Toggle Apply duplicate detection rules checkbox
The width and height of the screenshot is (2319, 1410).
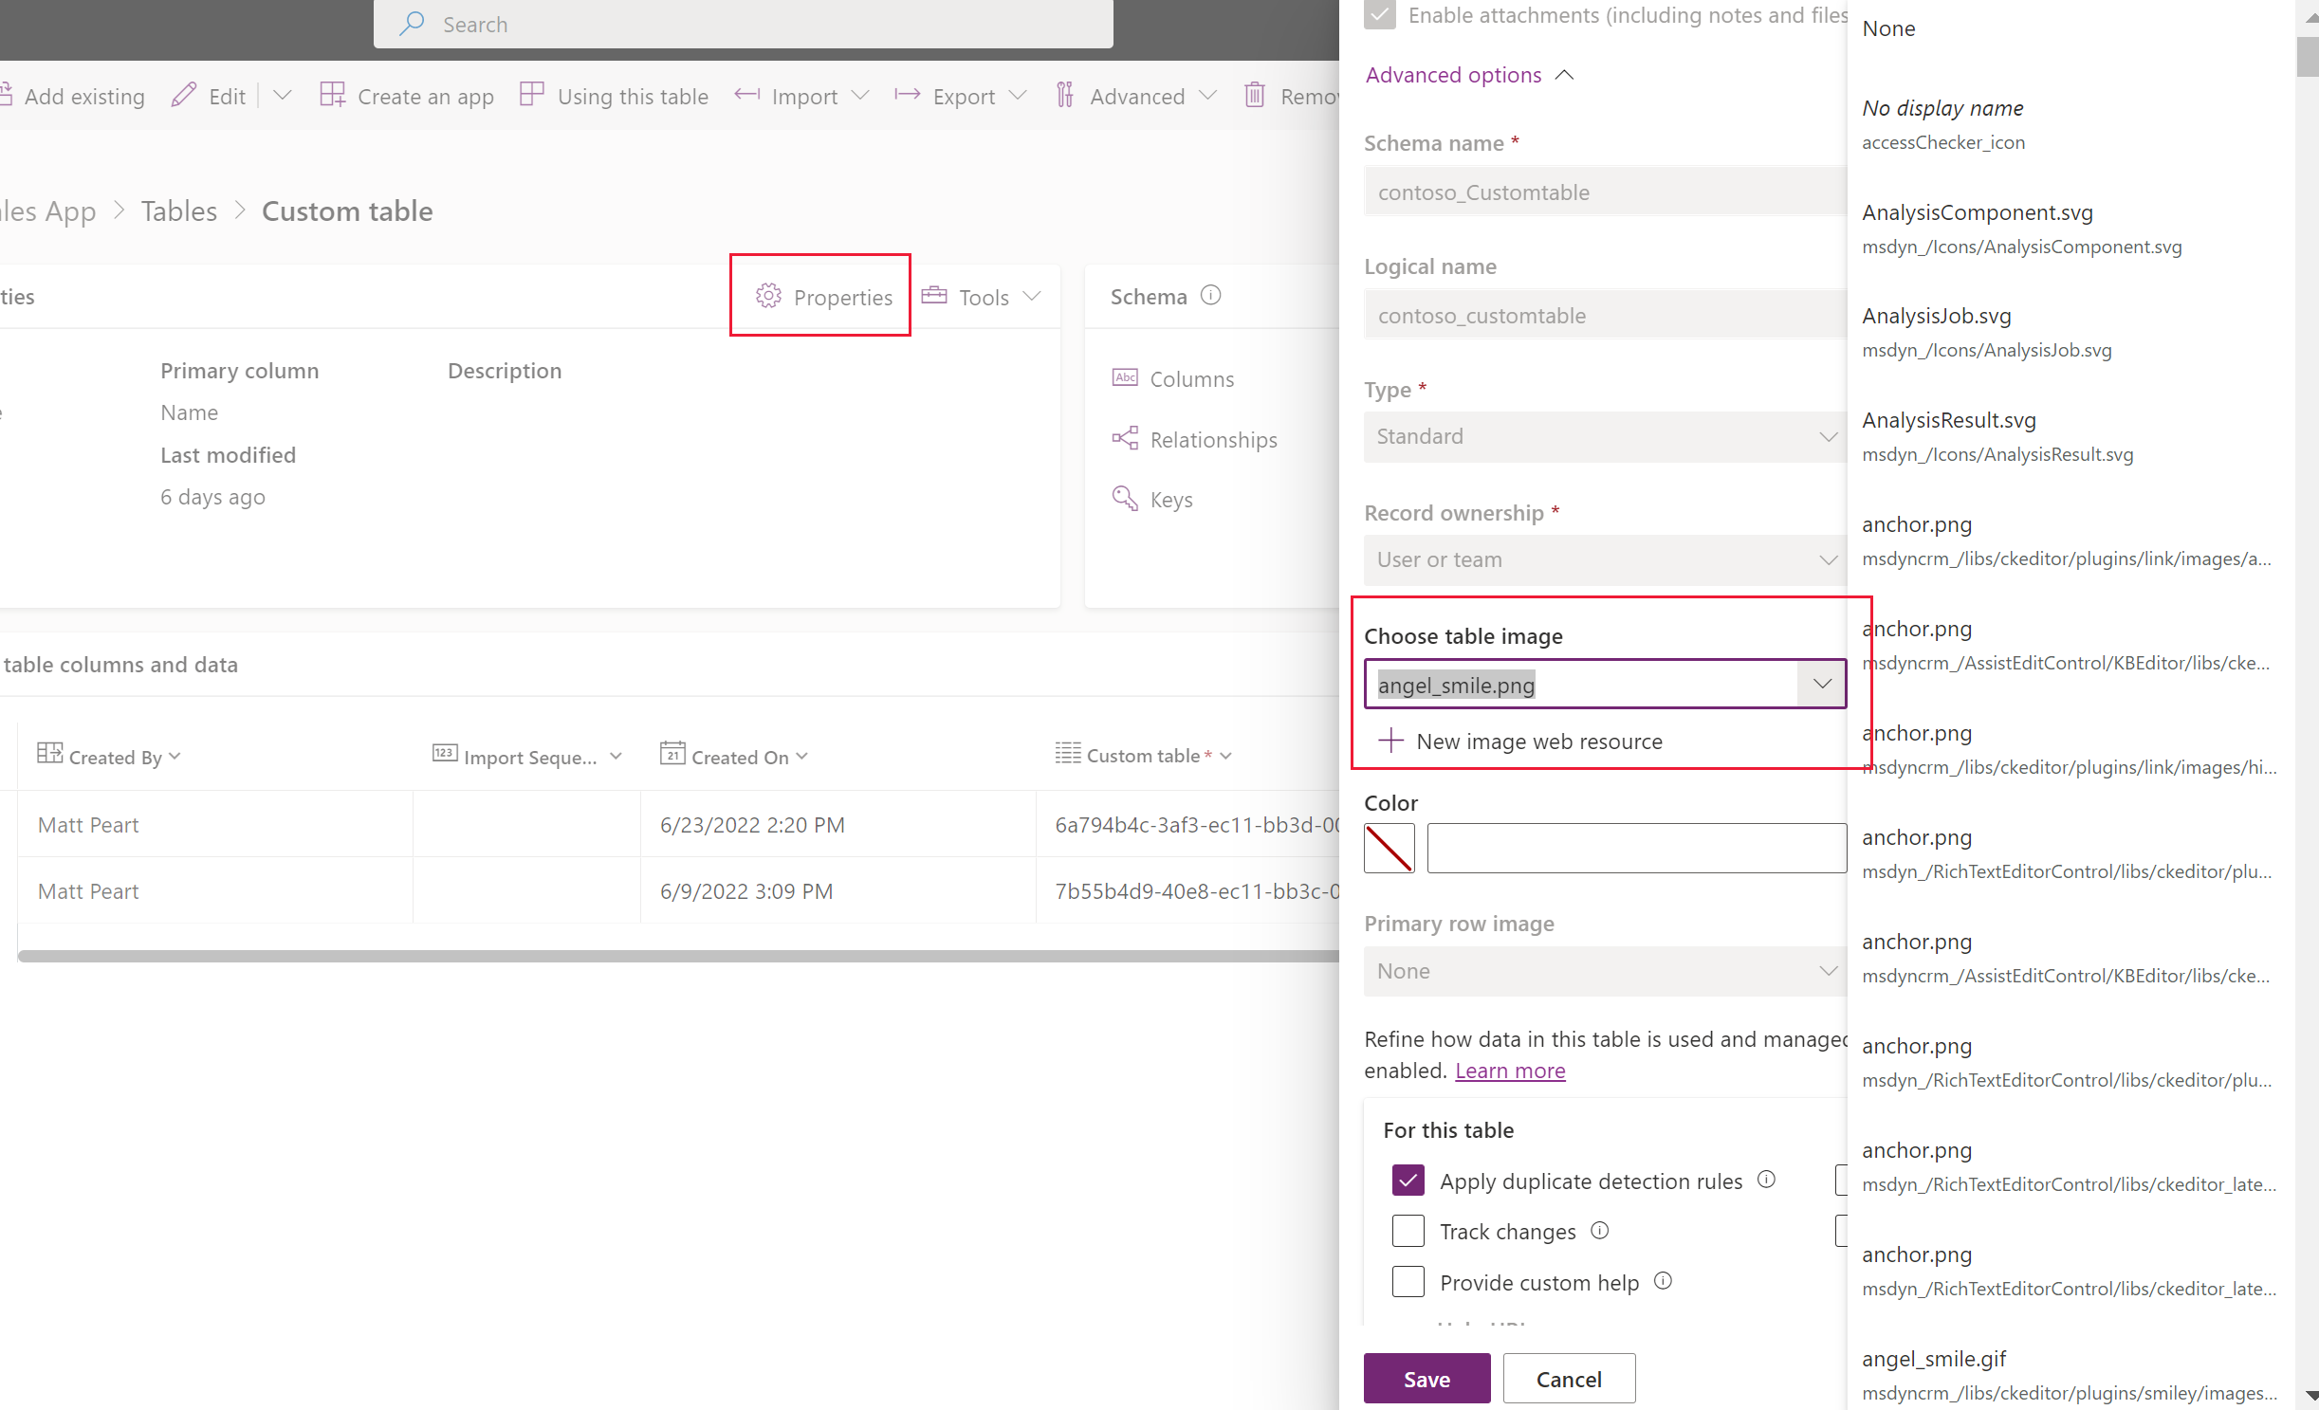point(1407,1180)
